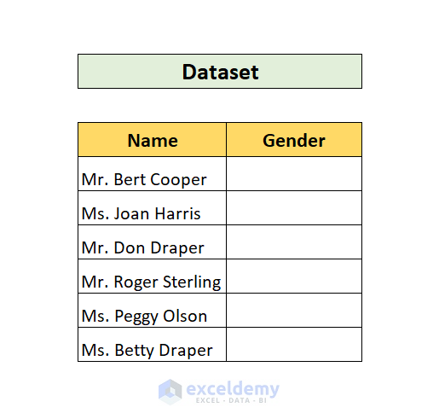The image size is (439, 419).
Task: Select the Gender column header
Action: 294,140
